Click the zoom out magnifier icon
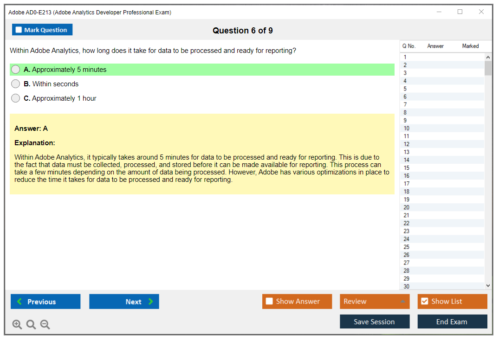This screenshot has width=499, height=341. (45, 325)
